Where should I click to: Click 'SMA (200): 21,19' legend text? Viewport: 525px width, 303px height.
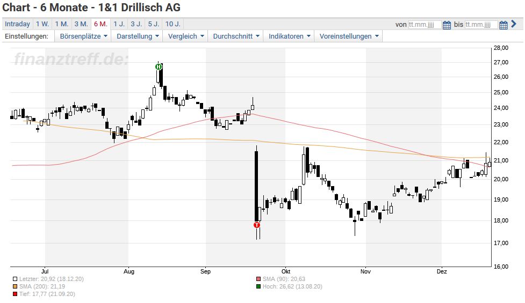click(x=42, y=286)
